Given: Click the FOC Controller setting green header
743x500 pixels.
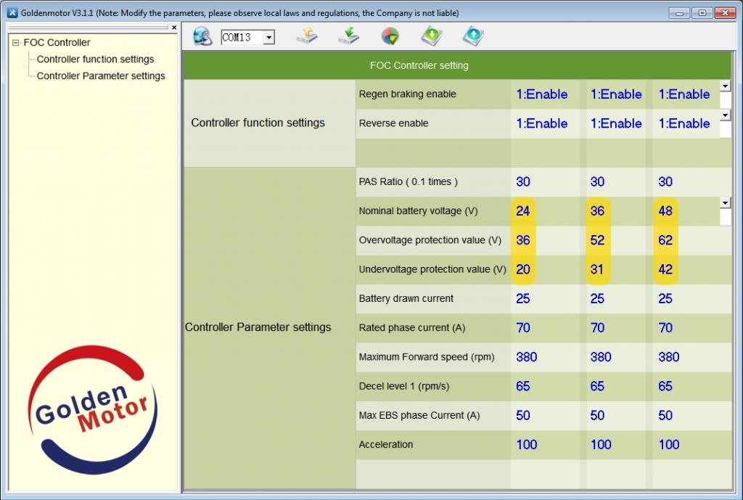Looking at the screenshot, I should [419, 65].
